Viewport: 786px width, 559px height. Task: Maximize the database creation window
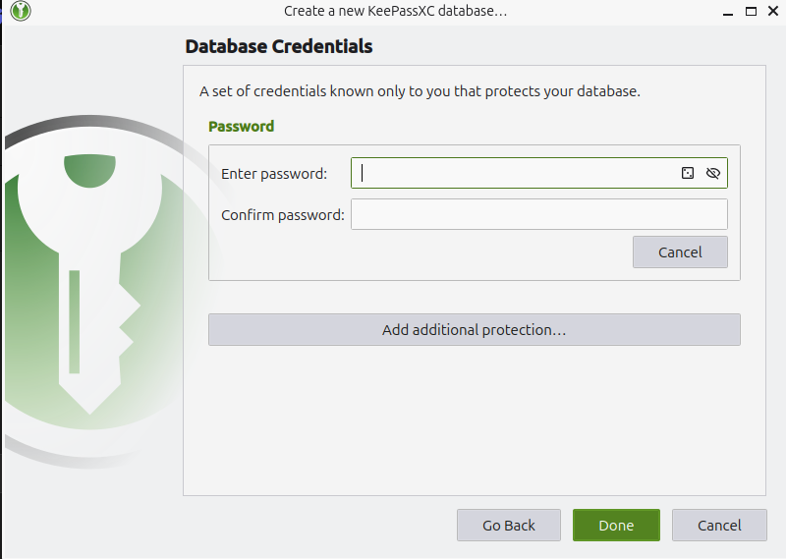pos(751,11)
